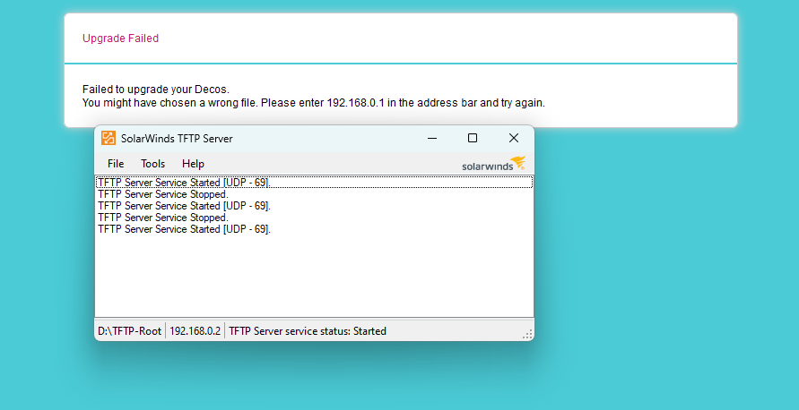Open the Tools menu
This screenshot has height=410, width=799.
152,164
